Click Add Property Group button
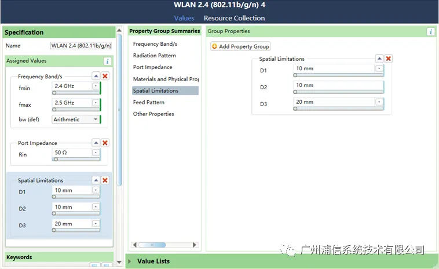This screenshot has width=439, height=269. (x=240, y=46)
